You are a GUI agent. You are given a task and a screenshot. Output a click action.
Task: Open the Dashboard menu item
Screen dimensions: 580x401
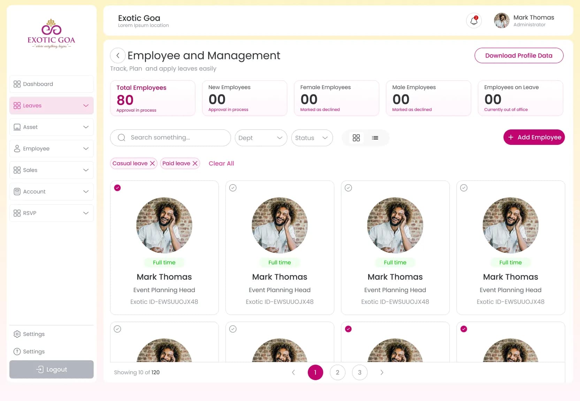coord(51,84)
